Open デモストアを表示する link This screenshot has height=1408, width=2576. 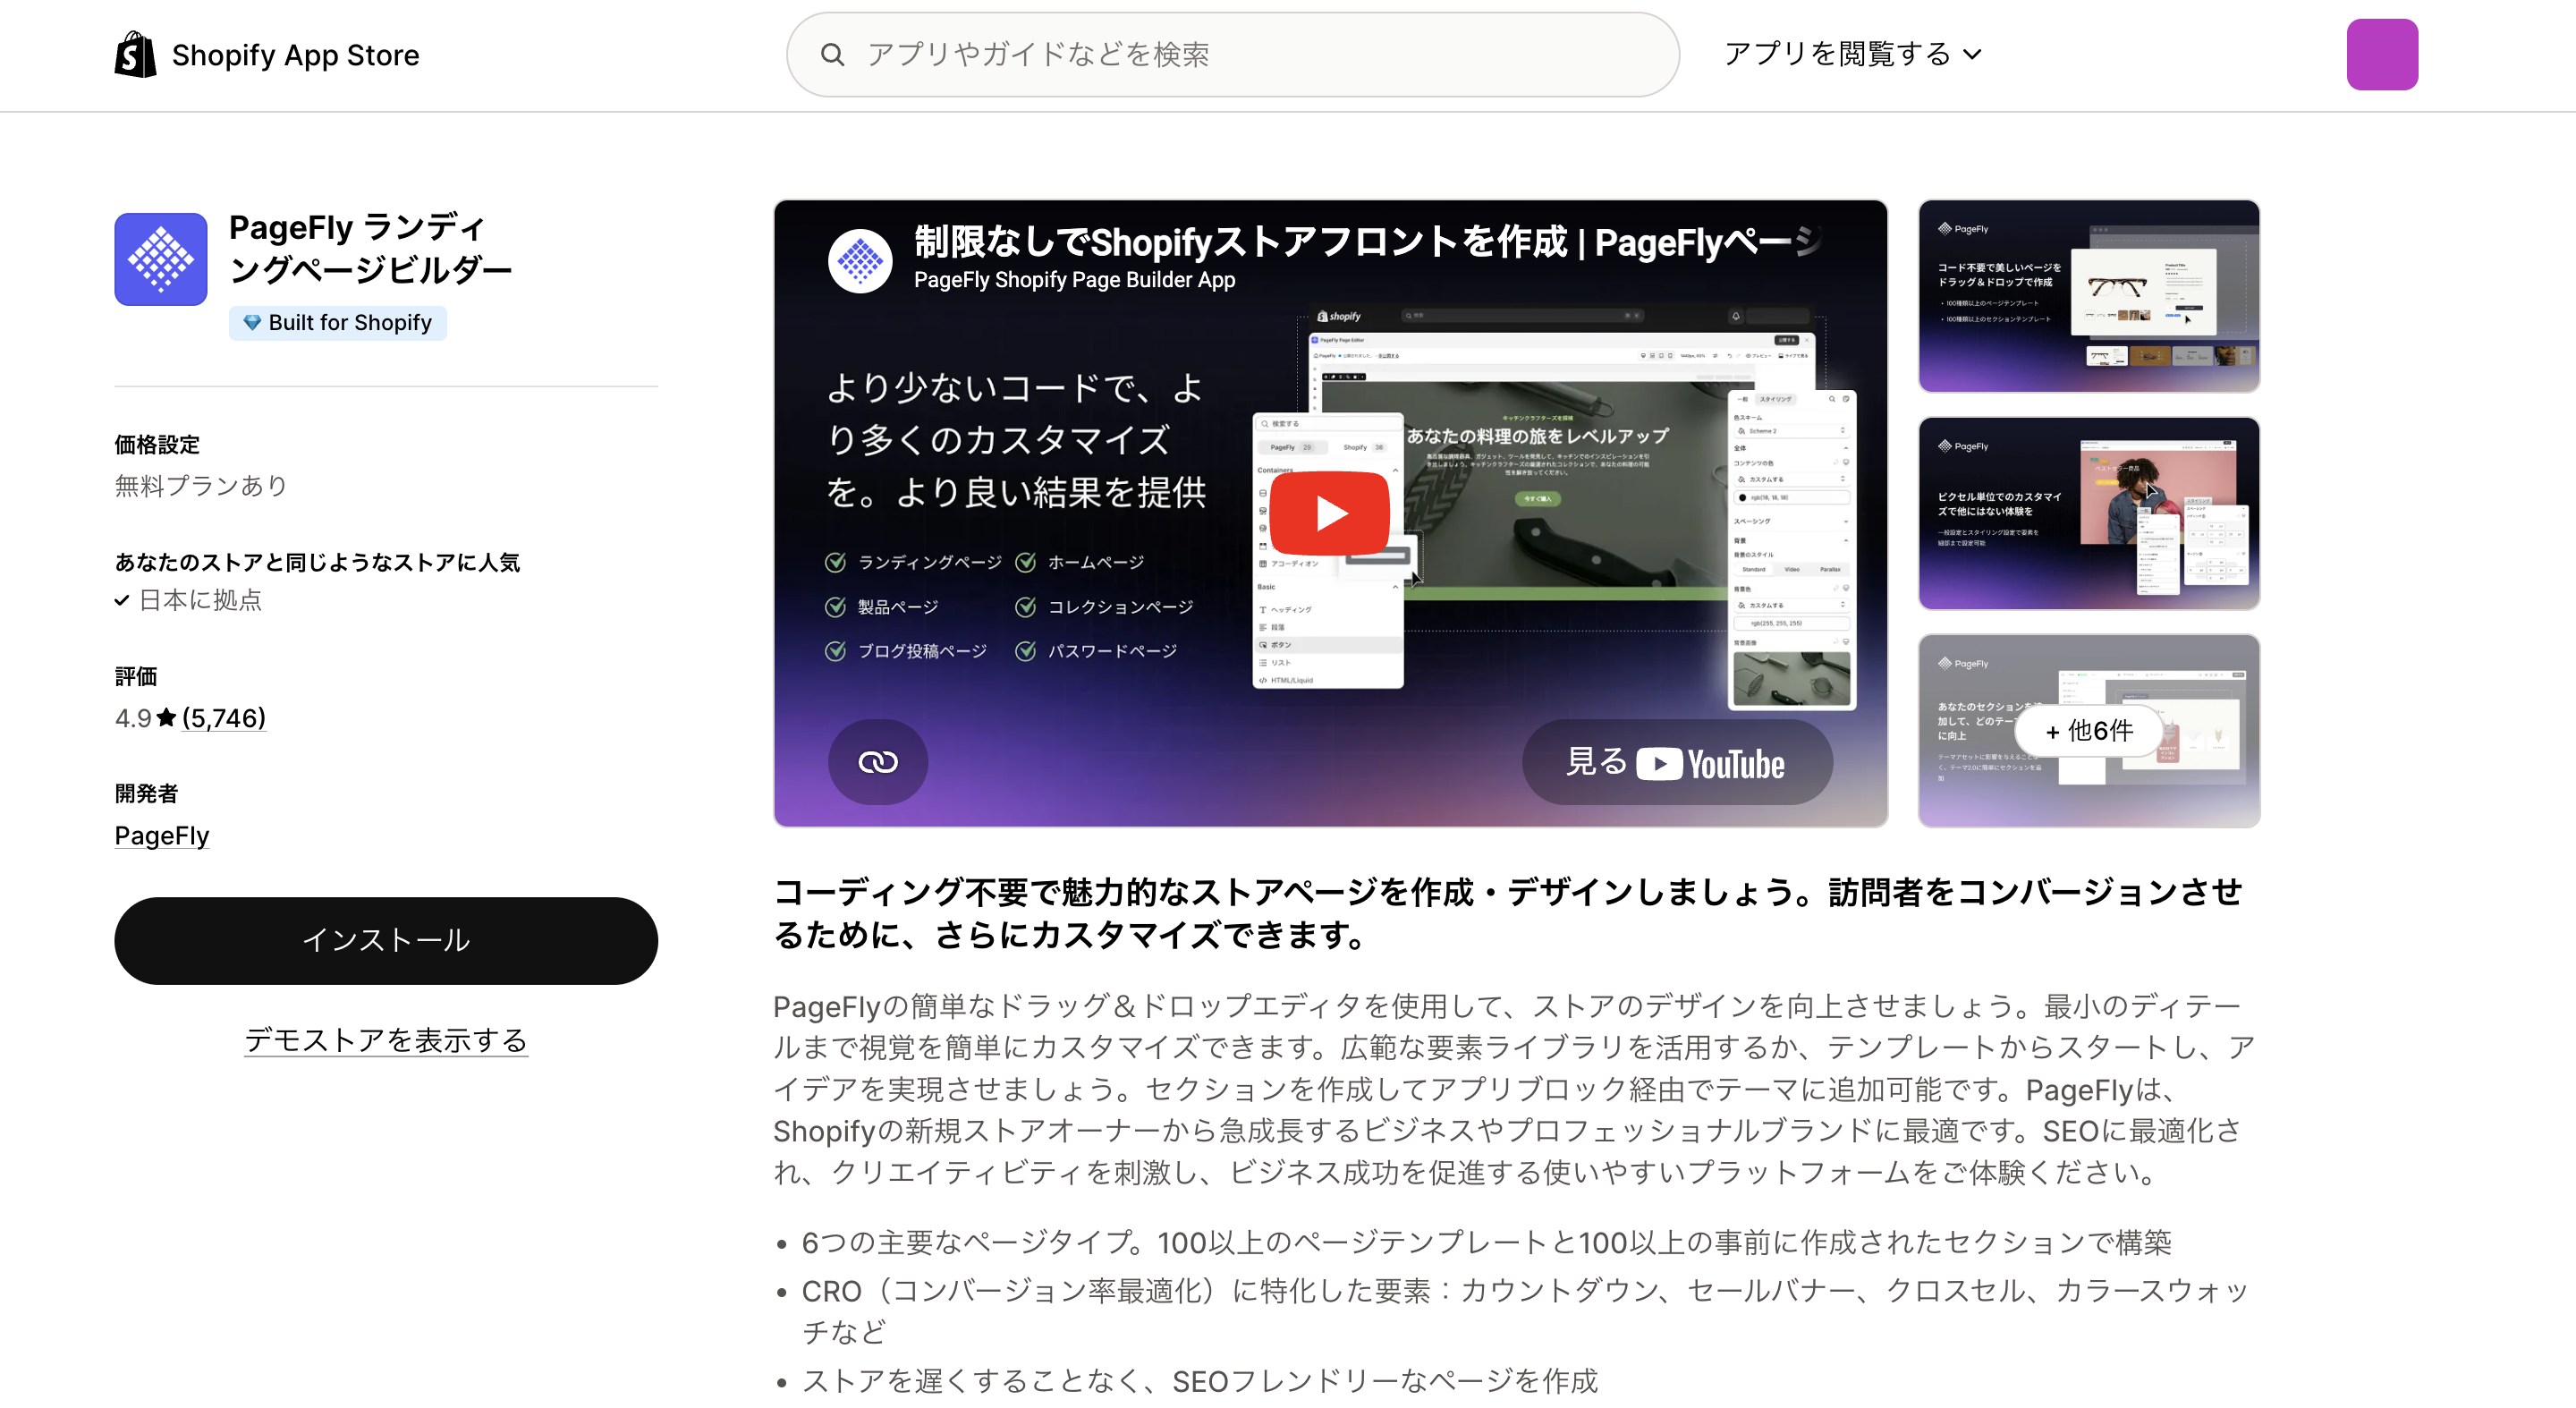386,1040
